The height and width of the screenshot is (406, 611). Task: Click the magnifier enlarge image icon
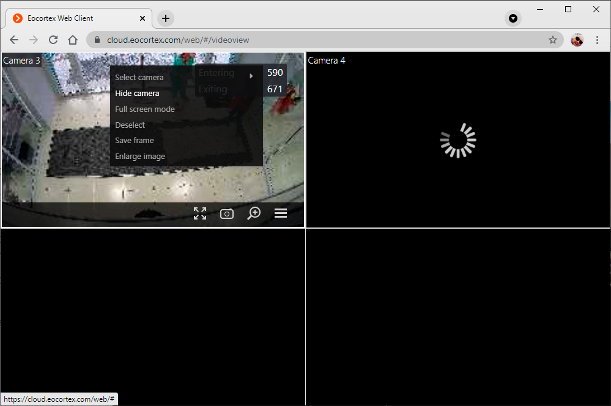(254, 213)
